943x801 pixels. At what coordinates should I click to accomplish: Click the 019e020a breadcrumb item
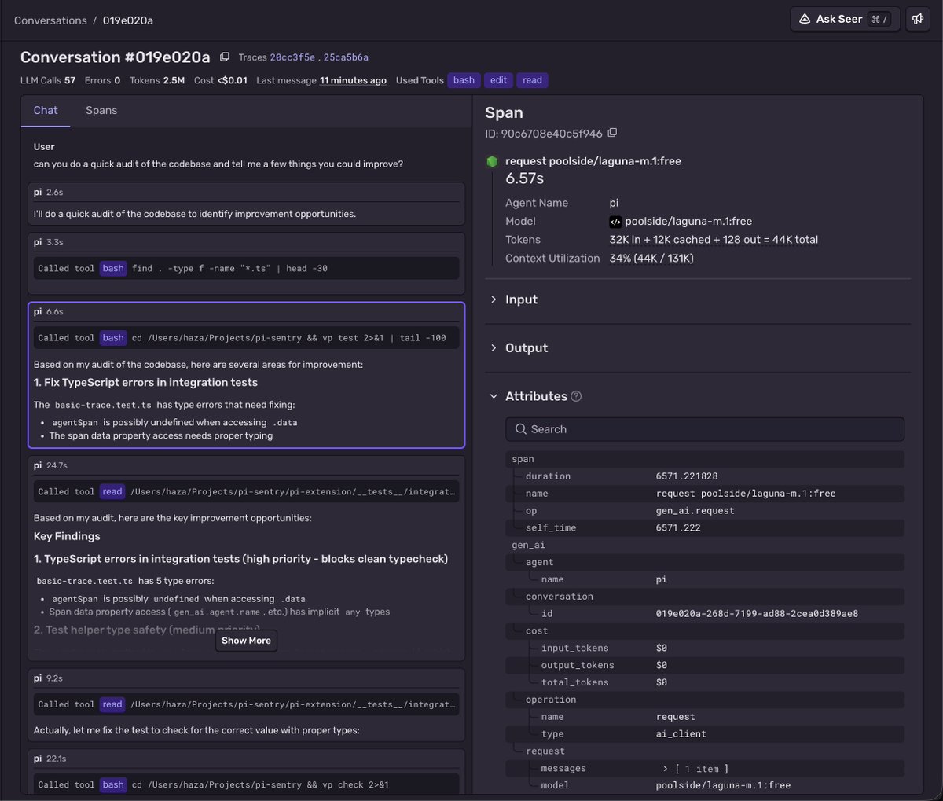click(128, 20)
